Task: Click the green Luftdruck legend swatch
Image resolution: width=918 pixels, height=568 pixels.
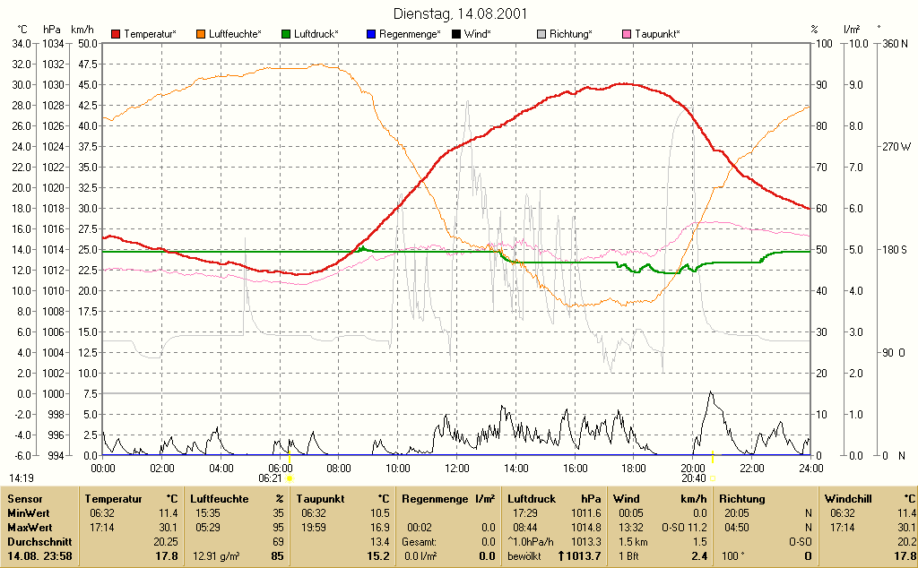Action: pos(286,35)
